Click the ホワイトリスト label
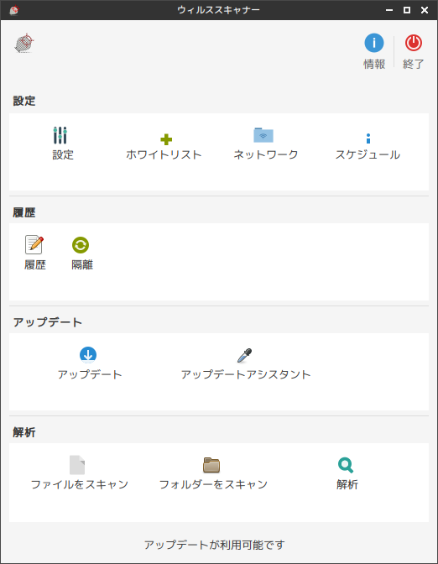Viewport: 438px width, 564px height. tap(164, 154)
